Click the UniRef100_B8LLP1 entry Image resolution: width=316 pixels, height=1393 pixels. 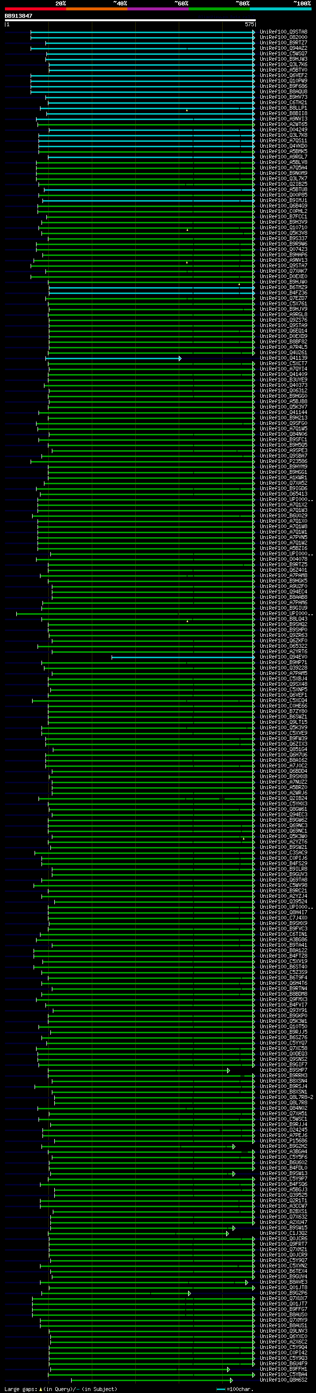click(x=283, y=108)
